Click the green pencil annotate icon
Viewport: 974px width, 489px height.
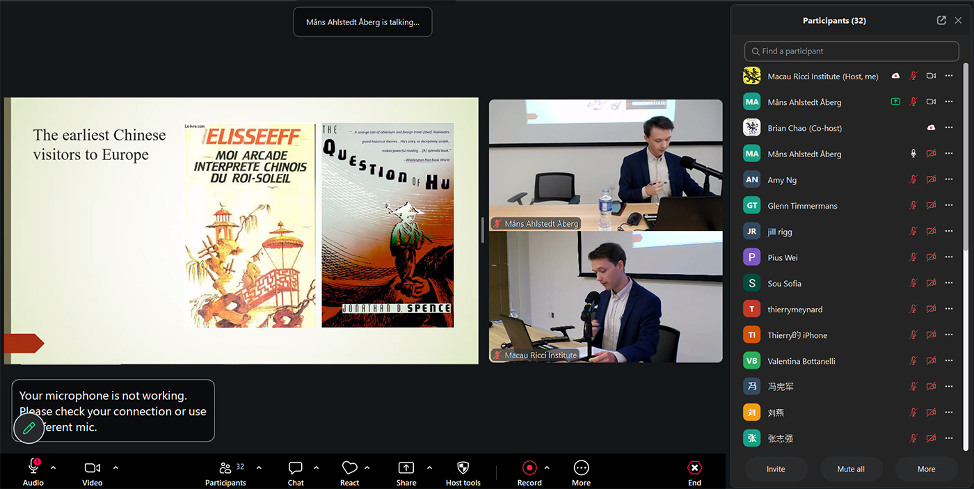(x=29, y=428)
